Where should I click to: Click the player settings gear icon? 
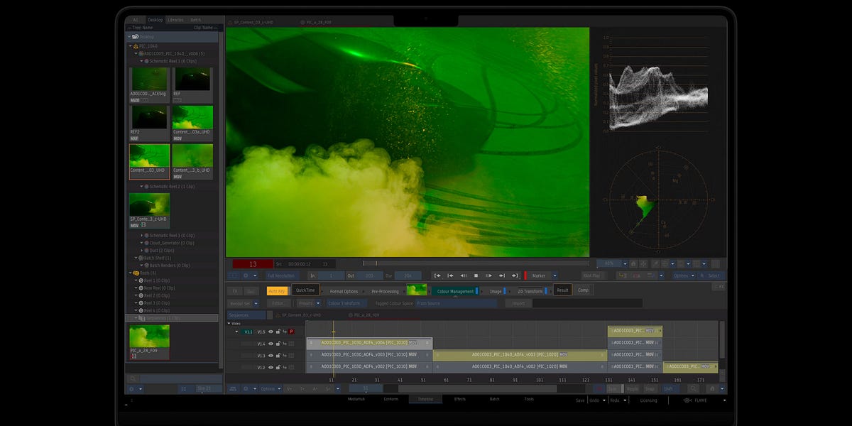pyautogui.click(x=246, y=275)
